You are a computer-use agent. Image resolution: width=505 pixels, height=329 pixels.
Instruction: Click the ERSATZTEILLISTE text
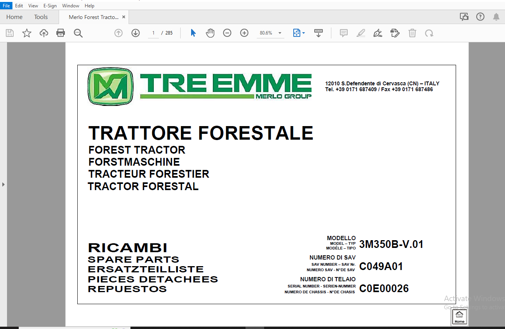[146, 269]
